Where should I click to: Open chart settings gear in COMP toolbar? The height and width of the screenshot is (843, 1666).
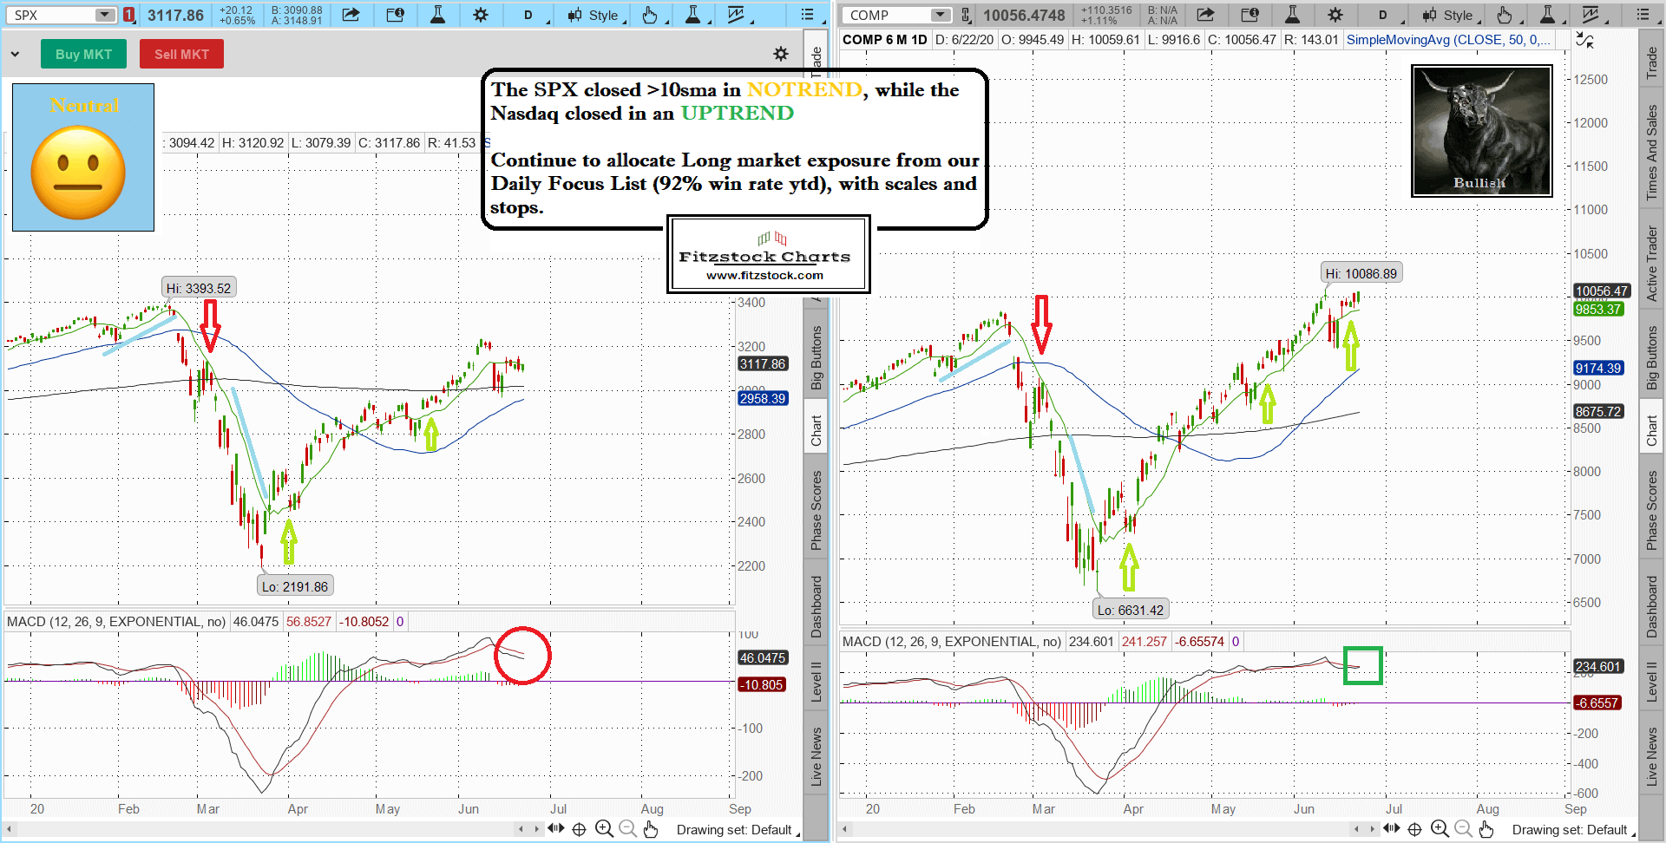1335,15
